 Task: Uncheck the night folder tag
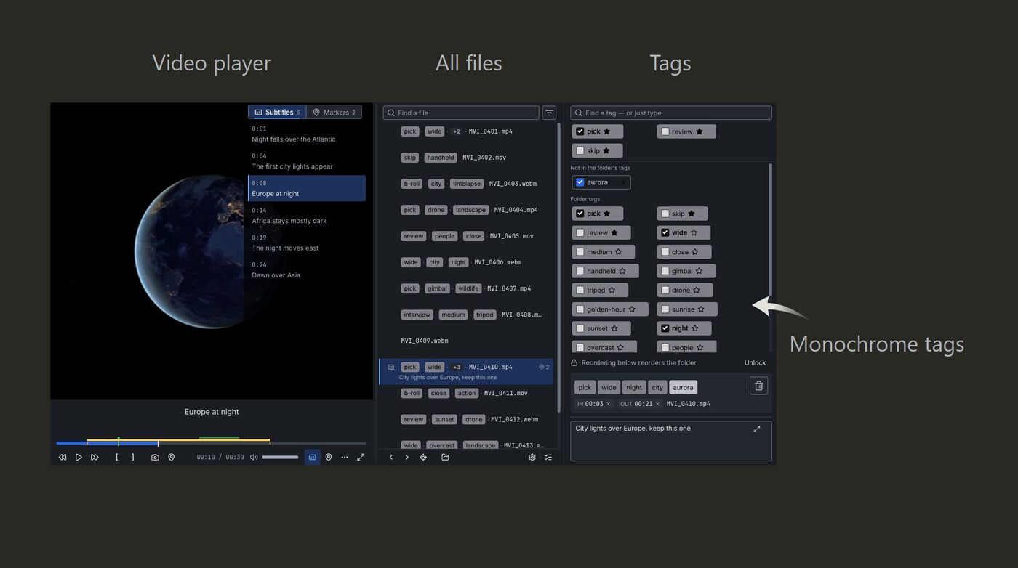click(x=665, y=328)
